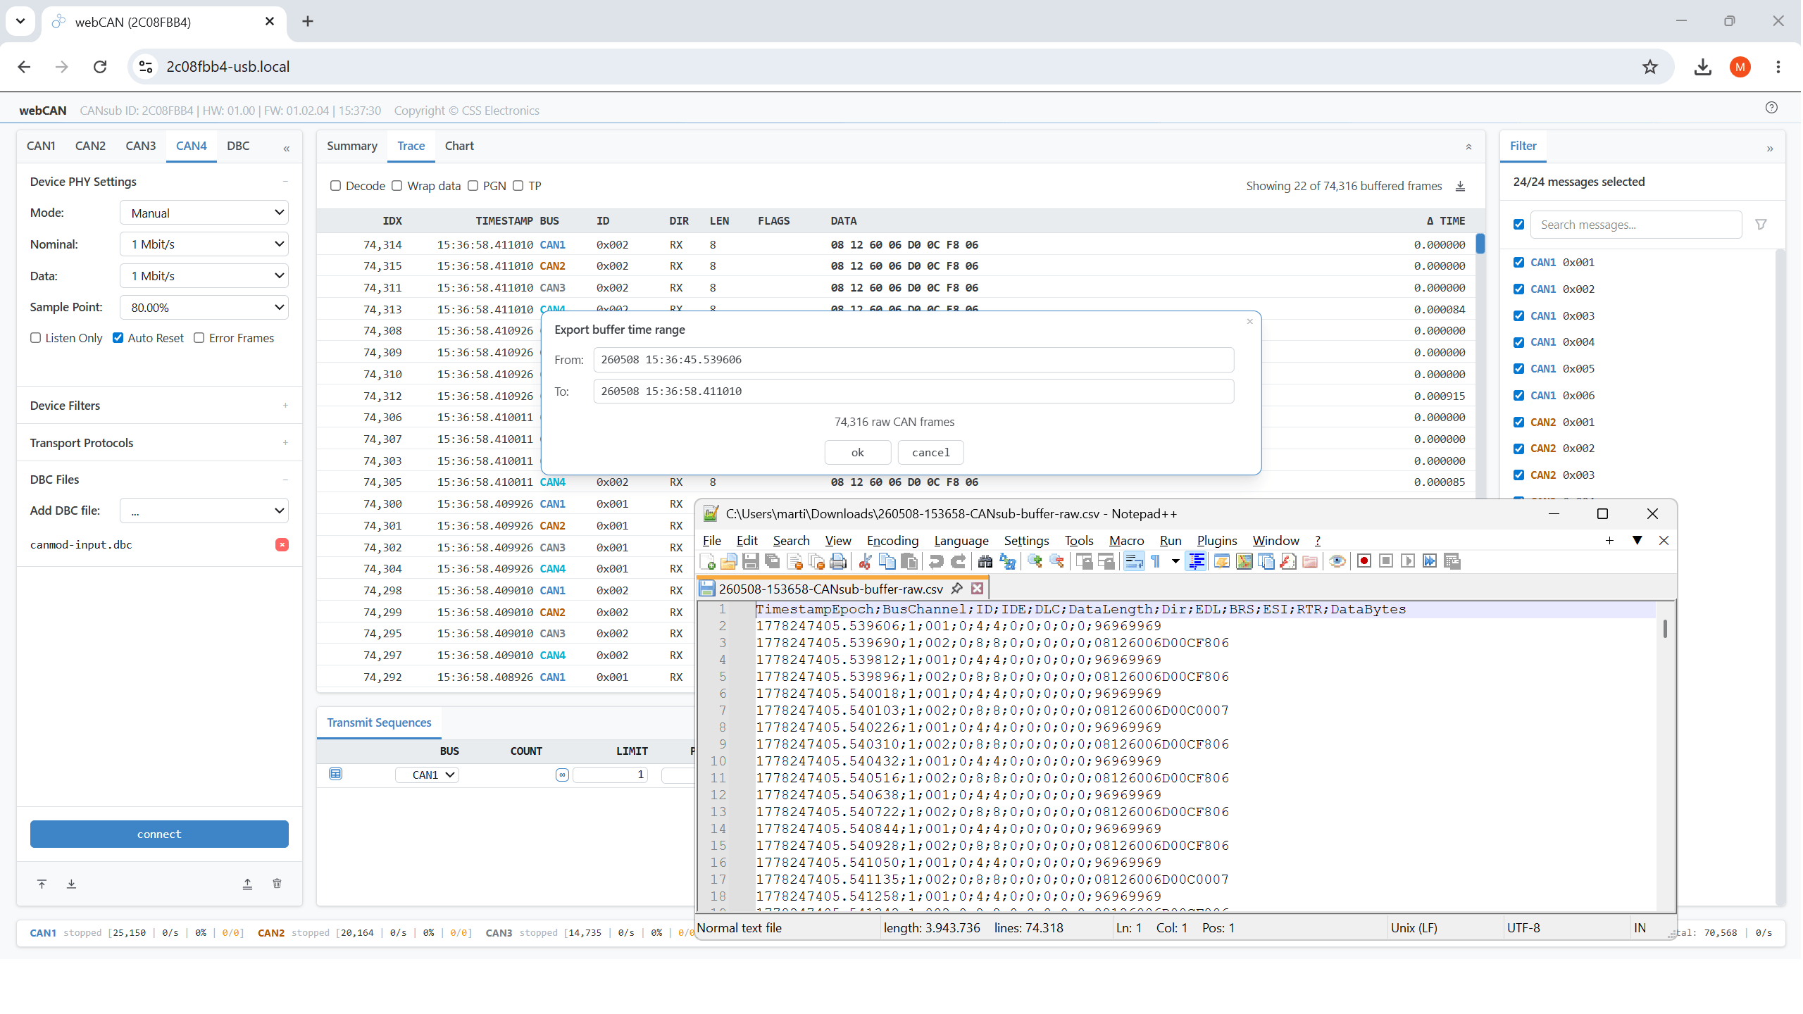The height and width of the screenshot is (1014, 1803).
Task: Enable TP checkbox
Action: [x=518, y=186]
